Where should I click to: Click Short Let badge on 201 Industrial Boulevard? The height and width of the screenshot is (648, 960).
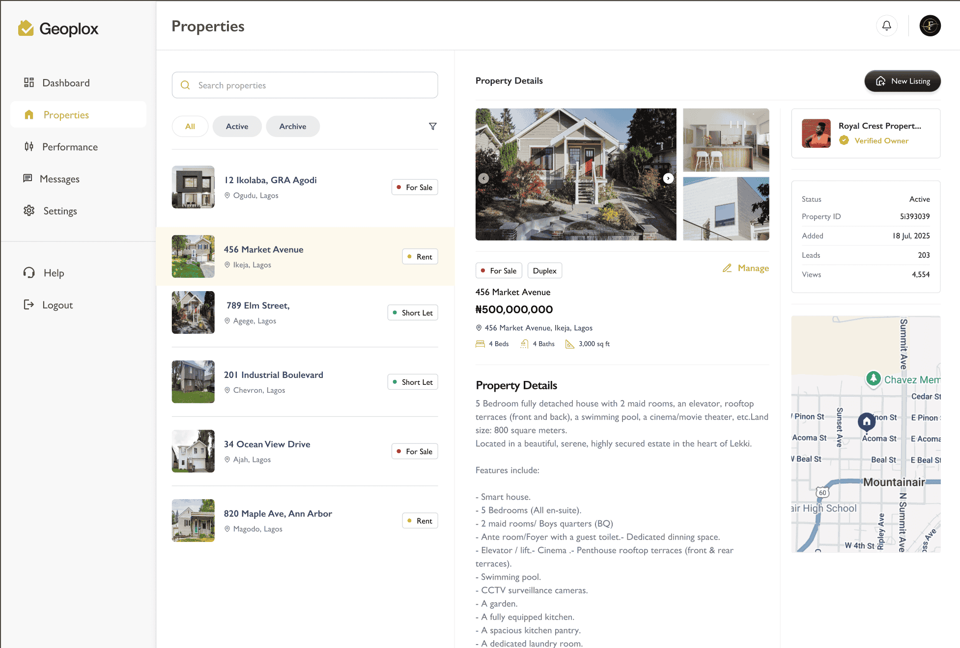[413, 382]
